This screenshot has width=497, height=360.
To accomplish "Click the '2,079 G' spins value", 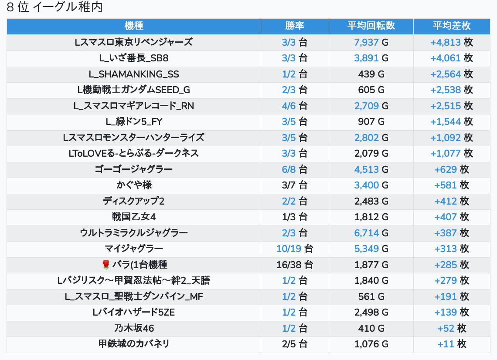I will pyautogui.click(x=371, y=153).
